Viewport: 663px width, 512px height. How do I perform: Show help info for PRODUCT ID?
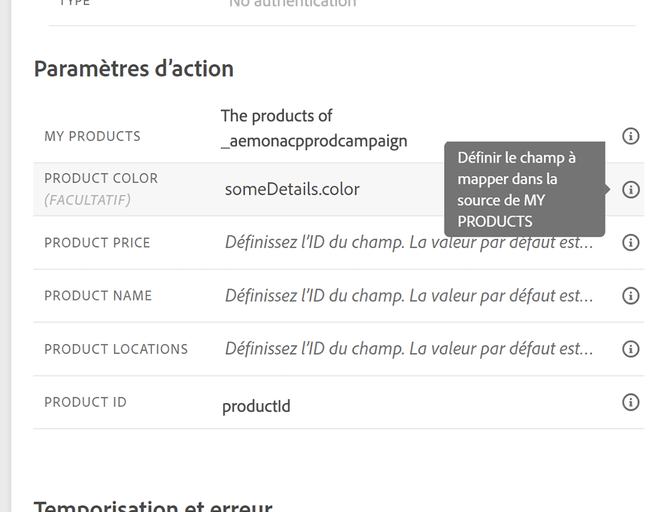tap(630, 402)
